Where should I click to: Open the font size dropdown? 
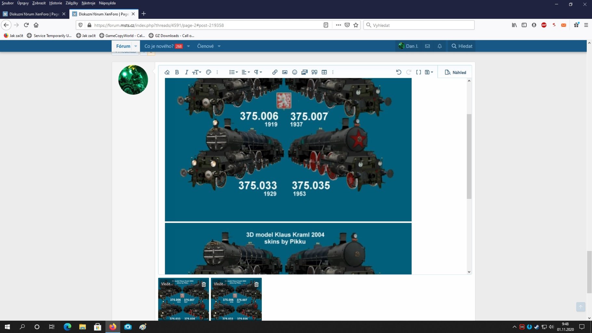tap(196, 72)
